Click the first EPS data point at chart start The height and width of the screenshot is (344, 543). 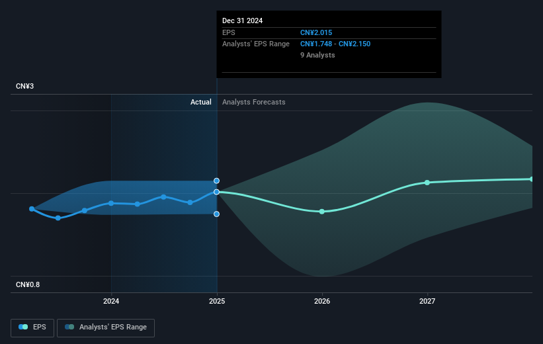(x=32, y=209)
